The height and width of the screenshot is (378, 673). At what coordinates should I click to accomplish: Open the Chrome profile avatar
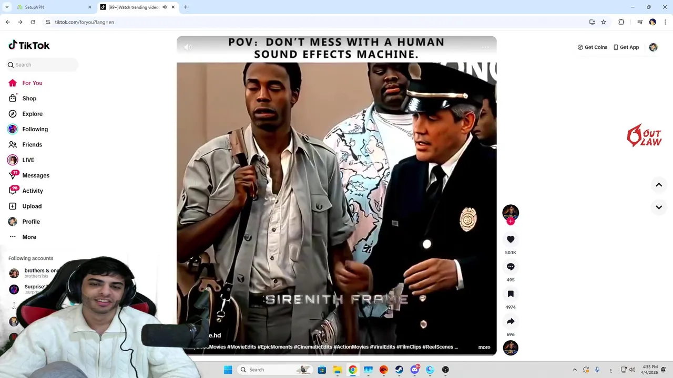[x=652, y=22]
